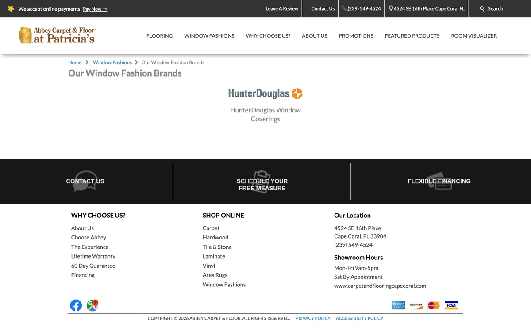Open the Flooring menu
531x332 pixels.
click(x=159, y=36)
